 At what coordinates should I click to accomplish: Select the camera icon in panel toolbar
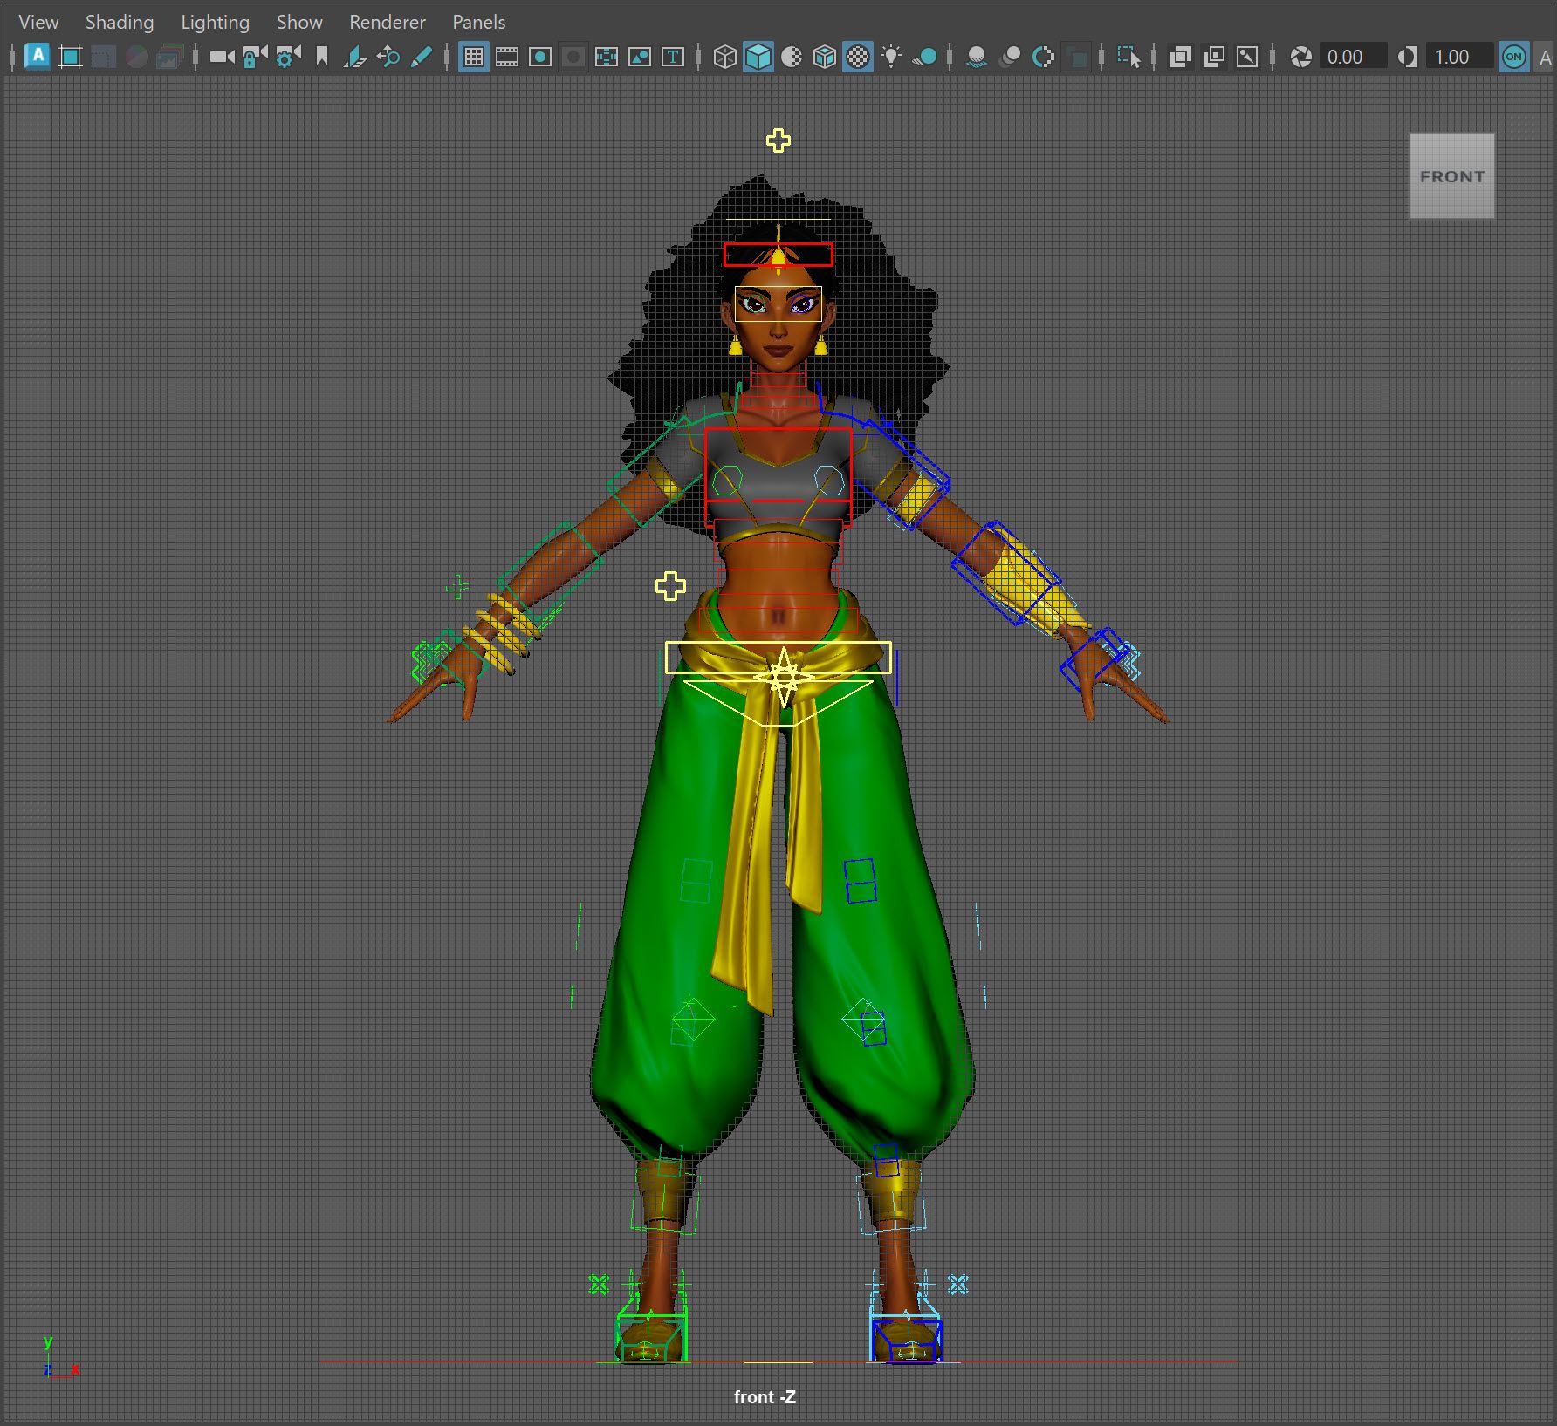click(x=222, y=57)
